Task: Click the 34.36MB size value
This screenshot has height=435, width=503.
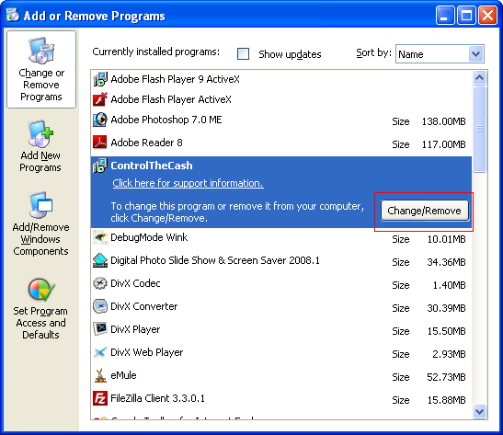Action: pyautogui.click(x=446, y=262)
